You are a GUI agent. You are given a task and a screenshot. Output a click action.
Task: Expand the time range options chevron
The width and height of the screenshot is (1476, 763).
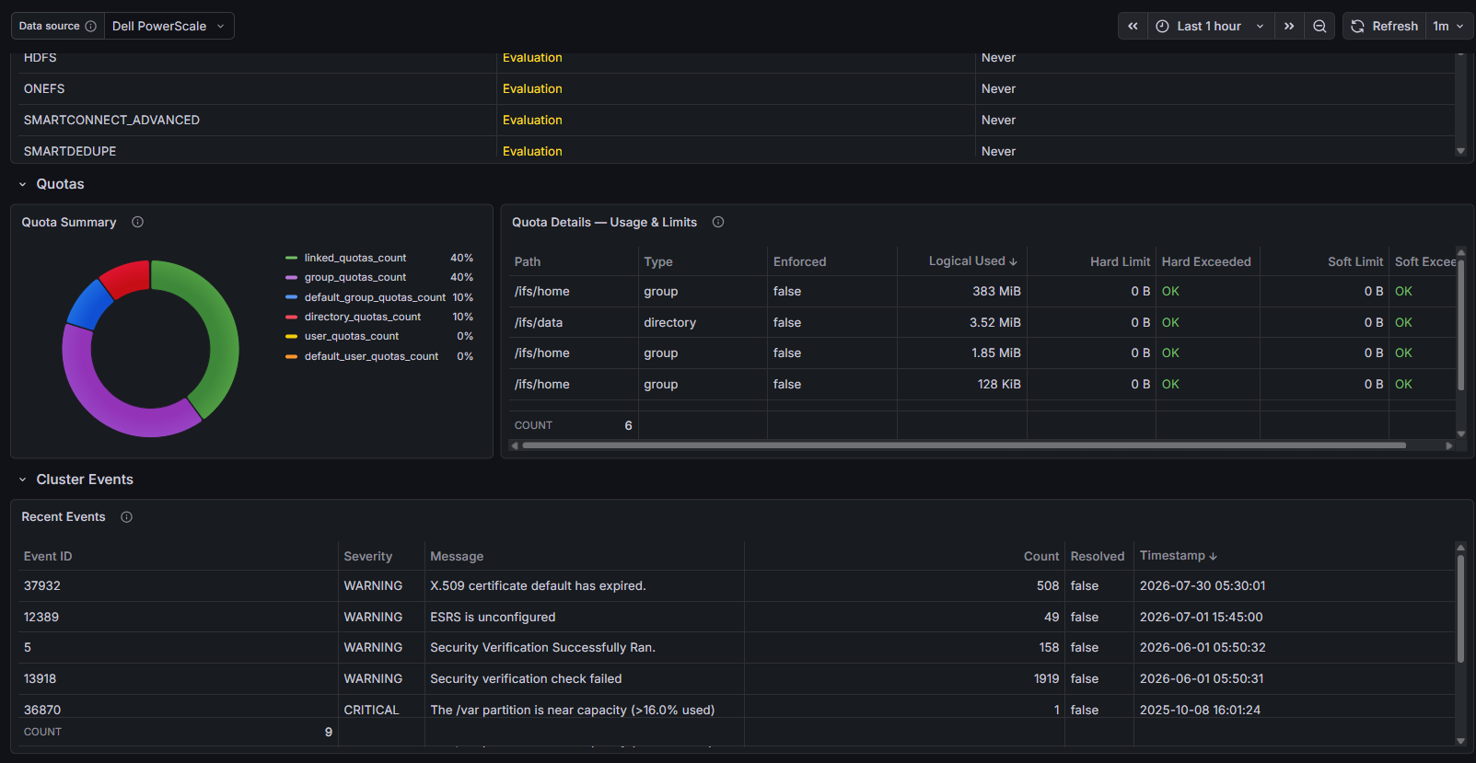(x=1261, y=26)
